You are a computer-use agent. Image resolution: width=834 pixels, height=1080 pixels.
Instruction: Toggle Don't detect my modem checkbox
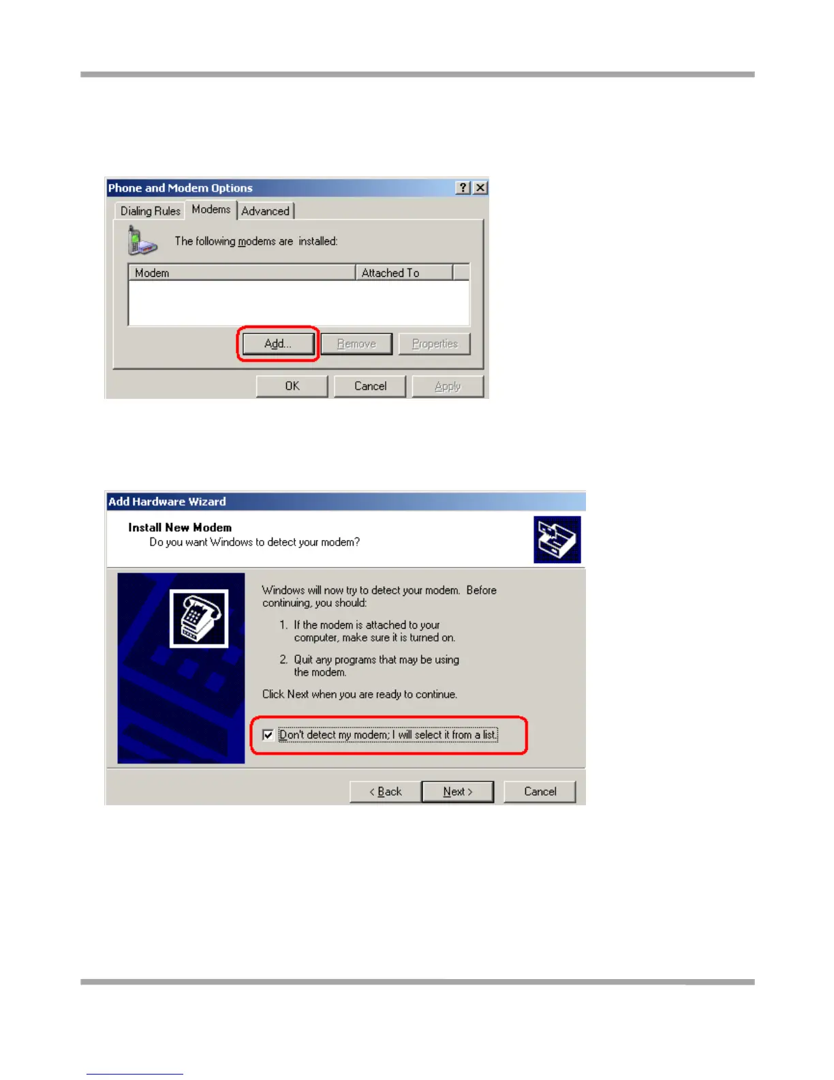268,735
